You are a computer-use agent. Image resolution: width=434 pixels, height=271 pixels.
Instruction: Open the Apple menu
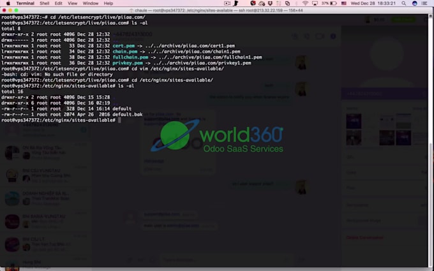pyautogui.click(x=8, y=3)
